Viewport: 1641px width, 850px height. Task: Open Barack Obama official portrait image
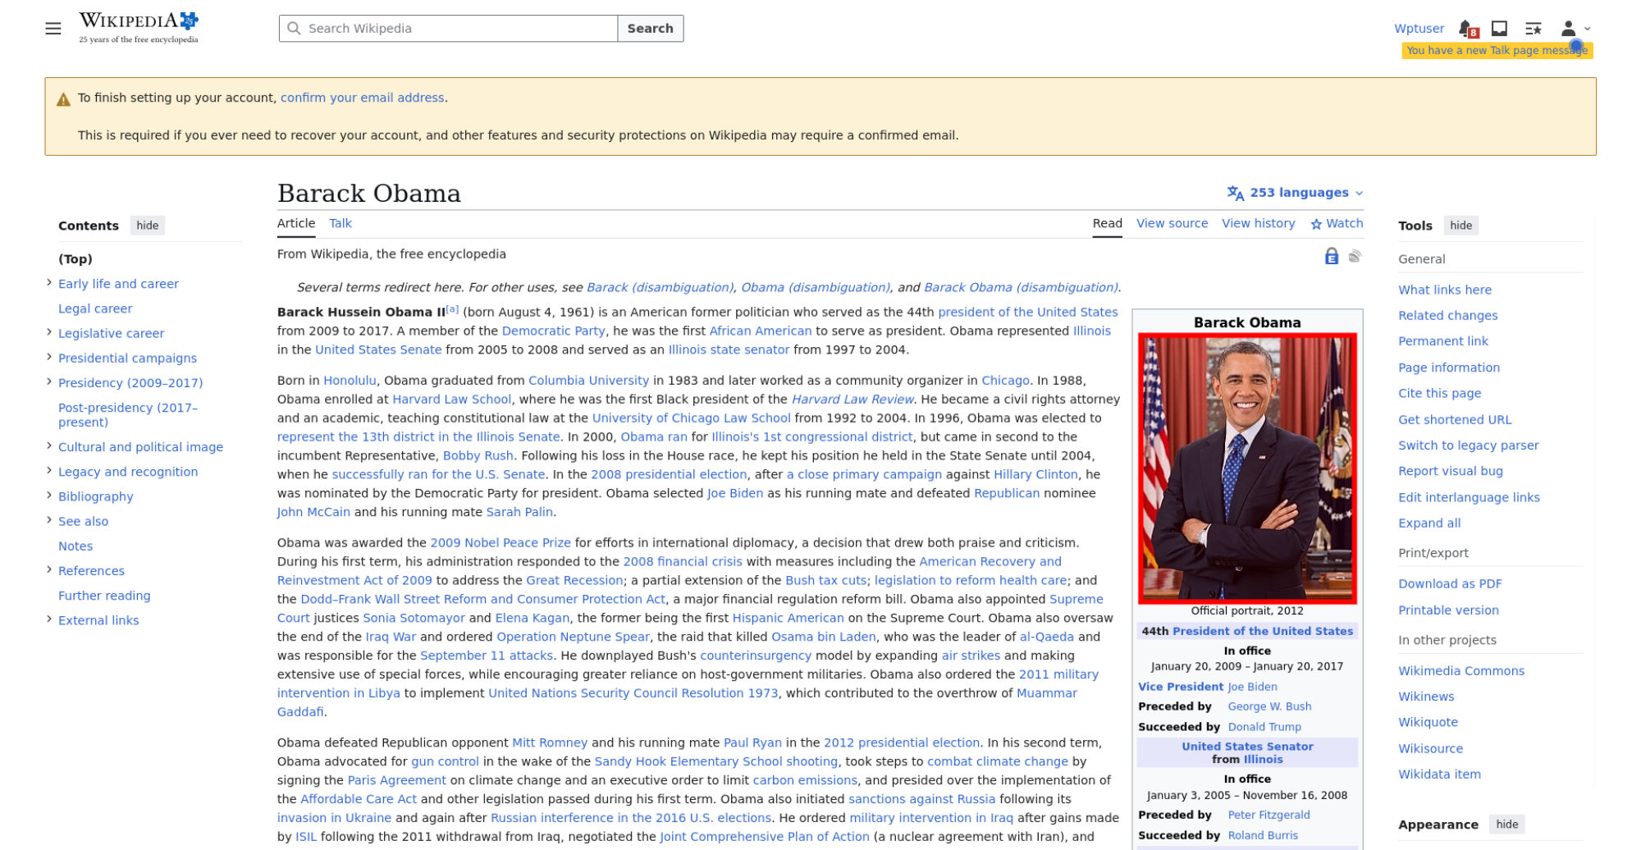click(x=1247, y=468)
